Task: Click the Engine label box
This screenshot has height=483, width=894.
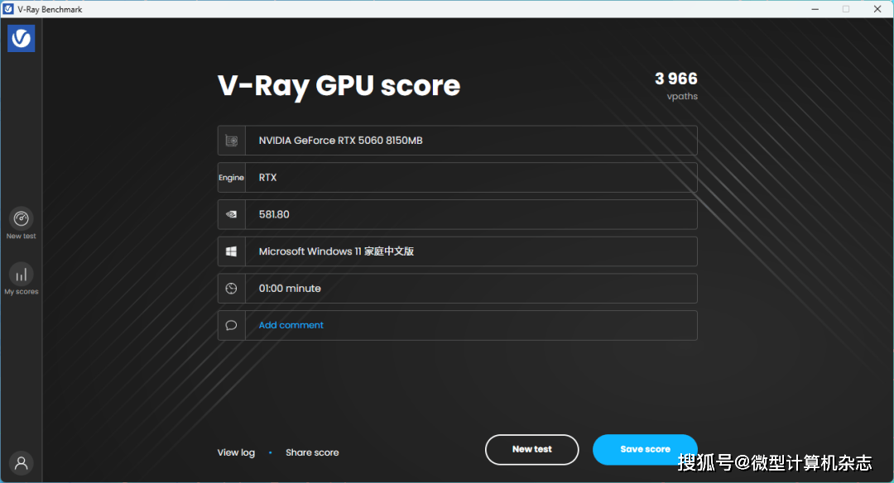Action: click(232, 178)
